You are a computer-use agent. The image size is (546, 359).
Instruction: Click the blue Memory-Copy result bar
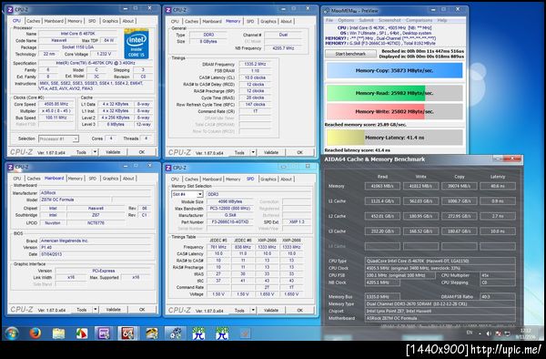click(x=394, y=70)
